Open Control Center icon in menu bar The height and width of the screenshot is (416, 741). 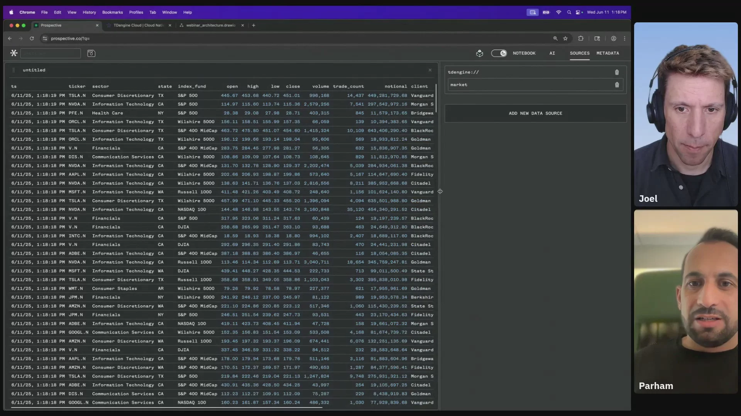point(579,12)
